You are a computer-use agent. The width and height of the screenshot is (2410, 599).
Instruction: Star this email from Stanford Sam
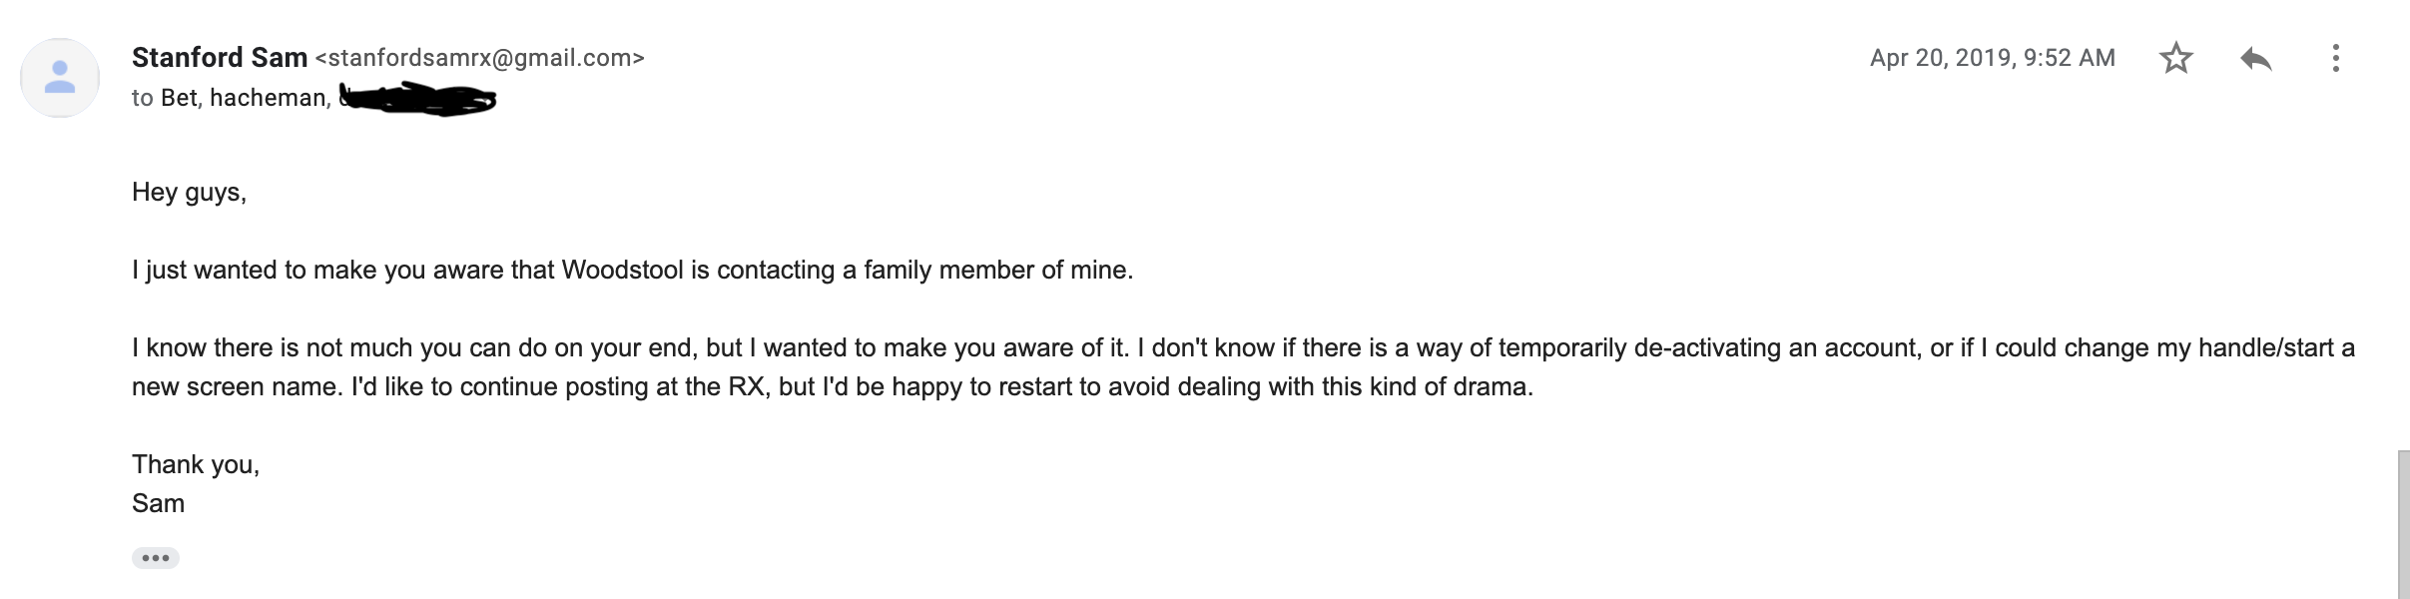click(2175, 59)
